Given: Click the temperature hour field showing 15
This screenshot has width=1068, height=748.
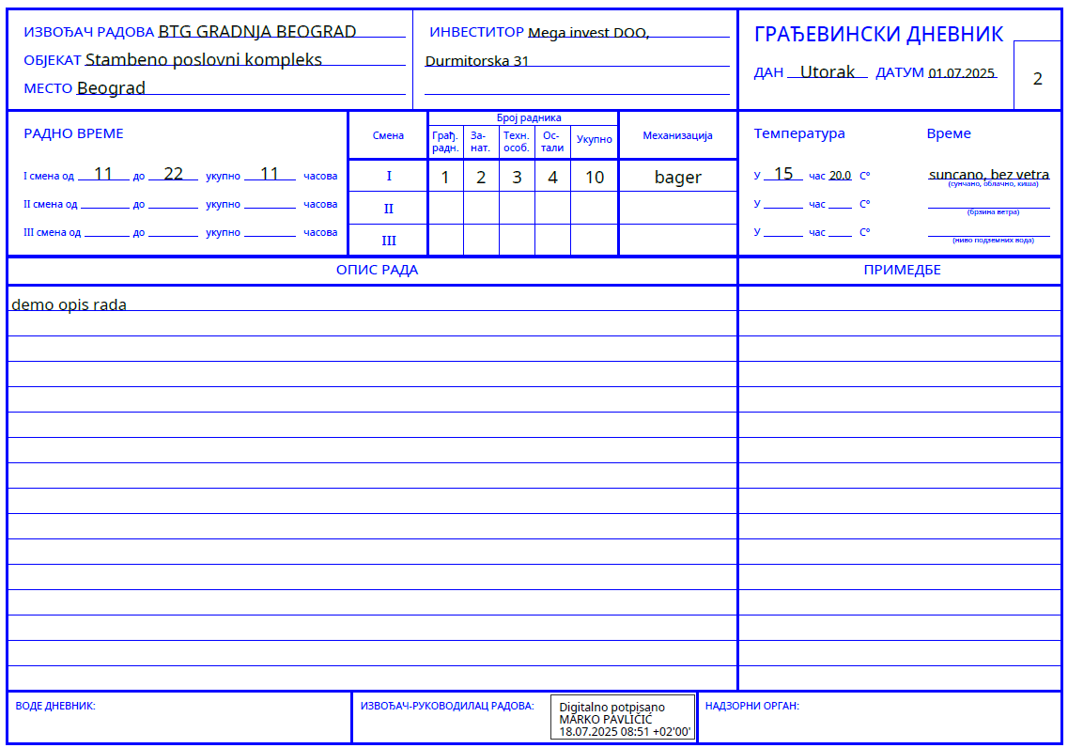Looking at the screenshot, I should click(782, 174).
